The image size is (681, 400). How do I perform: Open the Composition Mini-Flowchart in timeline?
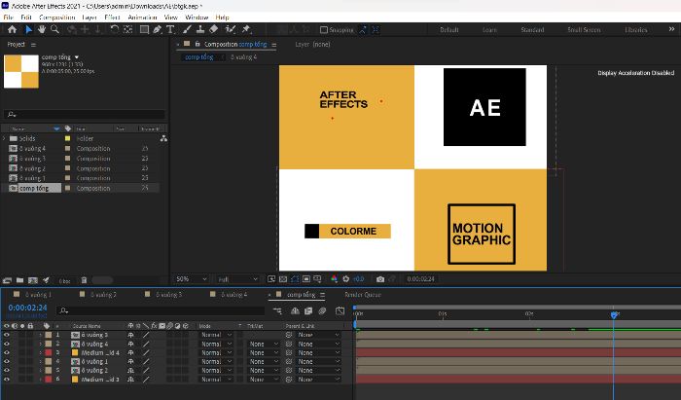click(277, 310)
